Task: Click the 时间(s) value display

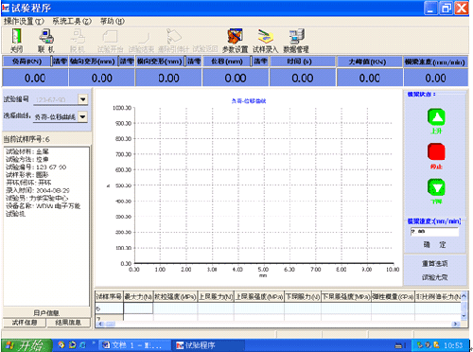Action: coord(303,78)
